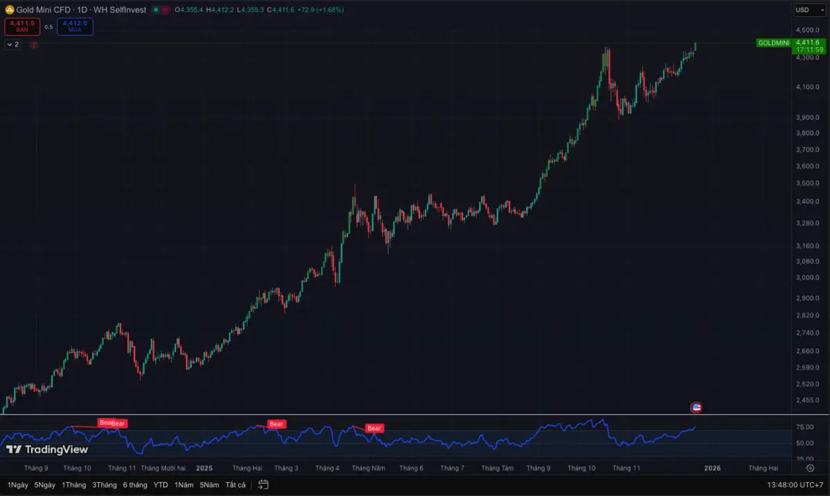Click the market status indicator pill
The image size is (830, 496).
click(x=161, y=10)
